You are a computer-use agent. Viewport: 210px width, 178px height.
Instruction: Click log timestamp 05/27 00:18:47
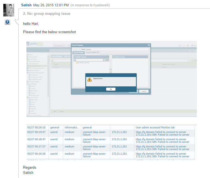[x=37, y=139]
